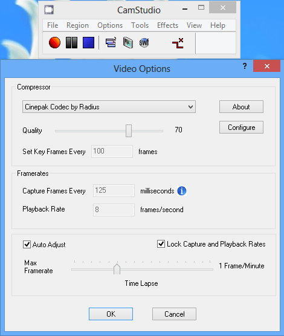Switch to SWF recording mode icon
Viewport: 284px width, 336px height.
point(144,43)
